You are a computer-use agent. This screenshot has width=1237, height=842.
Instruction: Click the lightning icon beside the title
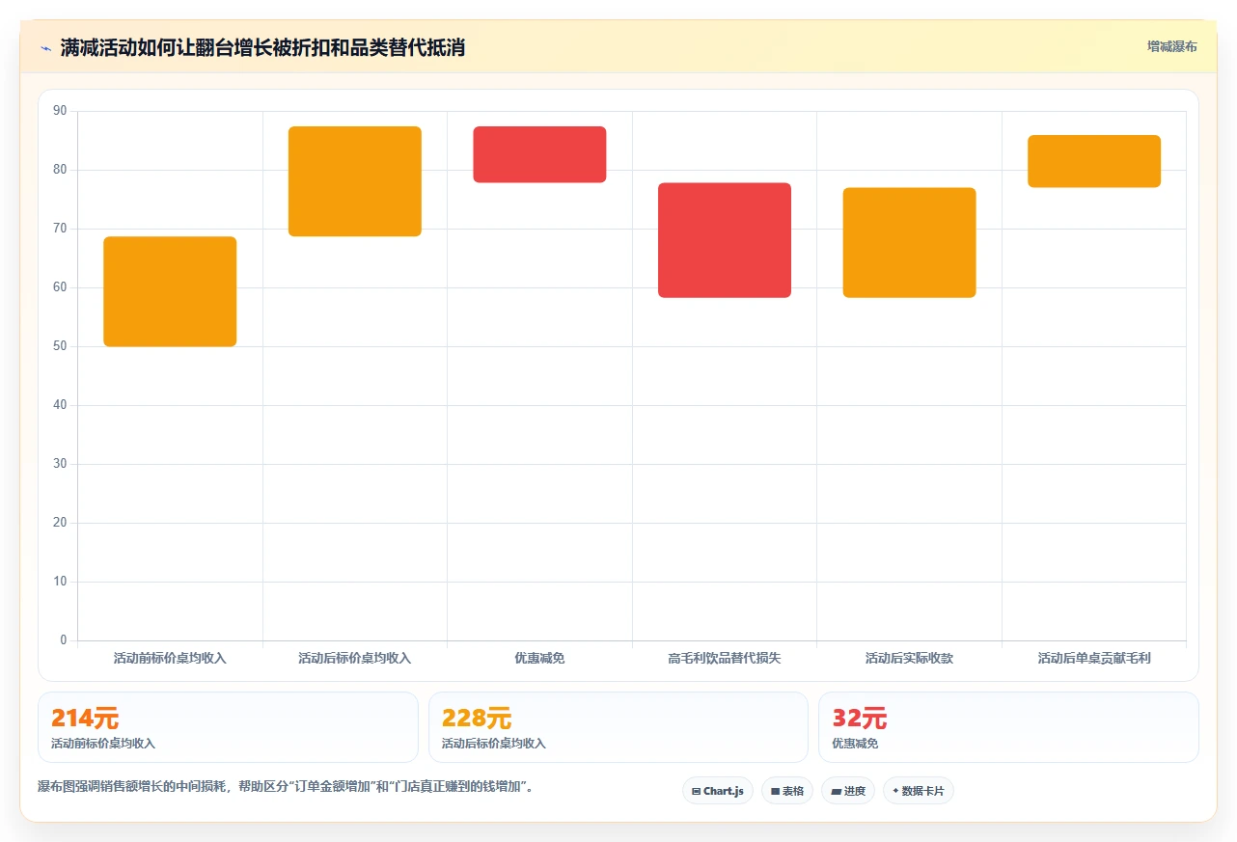45,48
